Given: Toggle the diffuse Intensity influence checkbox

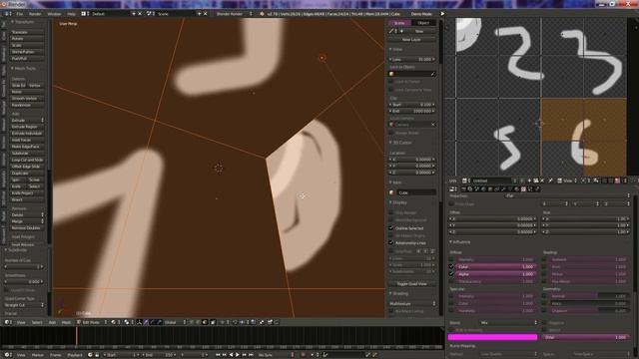Looking at the screenshot, I should tap(451, 259).
